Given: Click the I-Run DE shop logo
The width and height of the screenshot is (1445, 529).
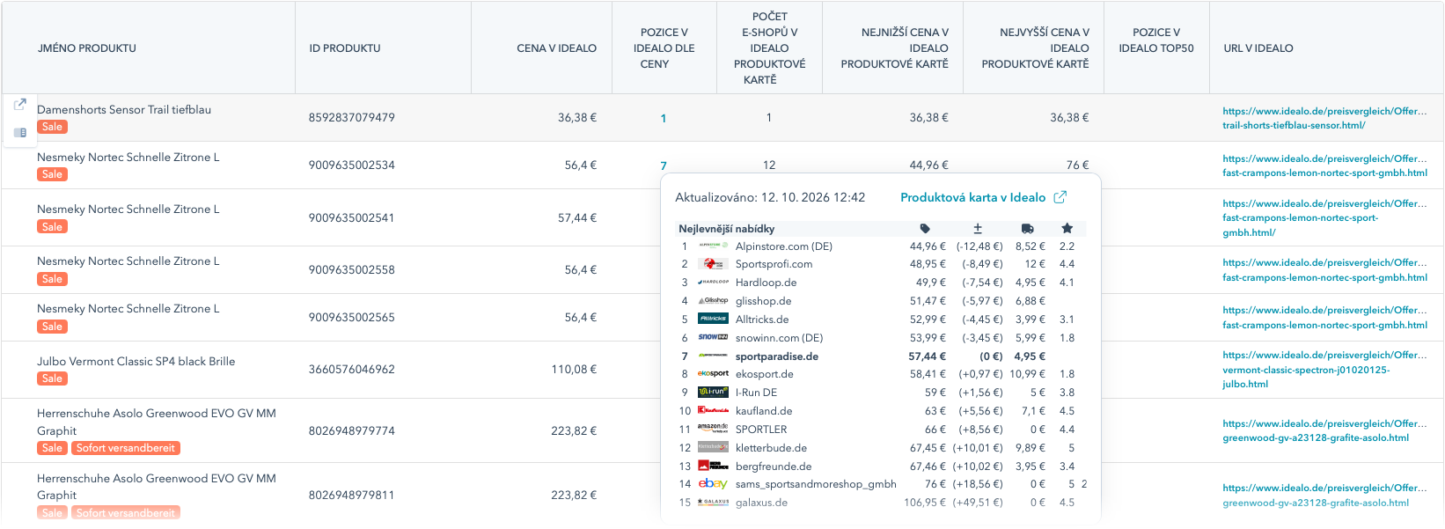Looking at the screenshot, I should coord(713,393).
